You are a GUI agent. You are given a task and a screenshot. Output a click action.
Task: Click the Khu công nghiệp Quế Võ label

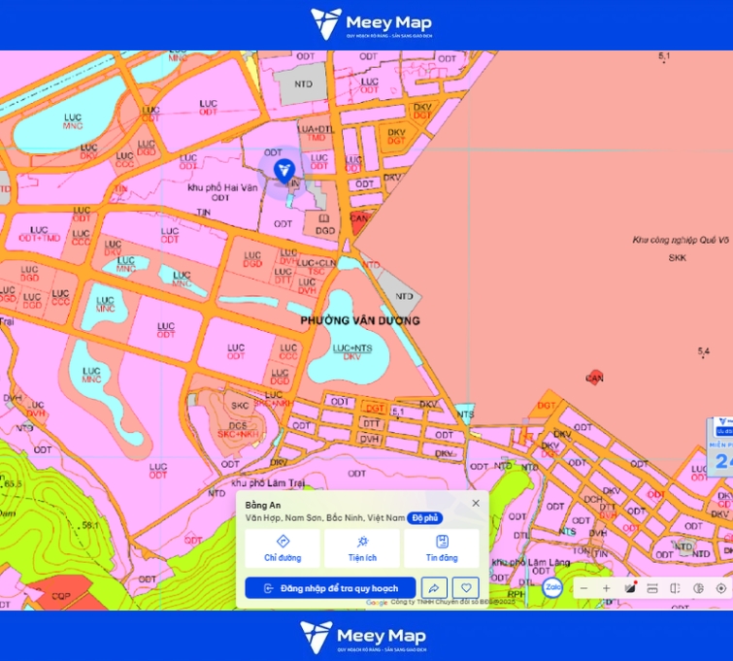point(681,241)
